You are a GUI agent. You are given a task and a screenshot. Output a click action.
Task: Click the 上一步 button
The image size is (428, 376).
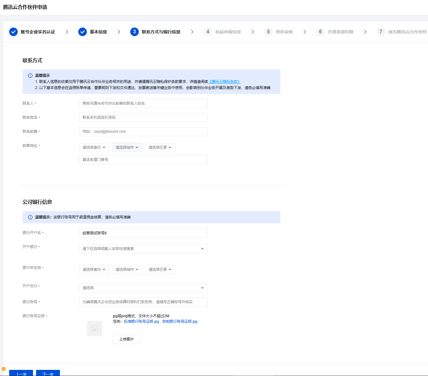pos(21,373)
